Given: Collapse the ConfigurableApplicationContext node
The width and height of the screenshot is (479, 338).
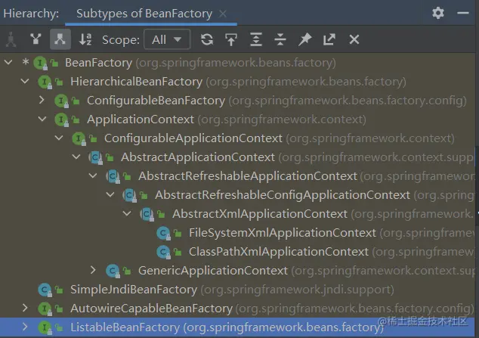Looking at the screenshot, I should 59,138.
